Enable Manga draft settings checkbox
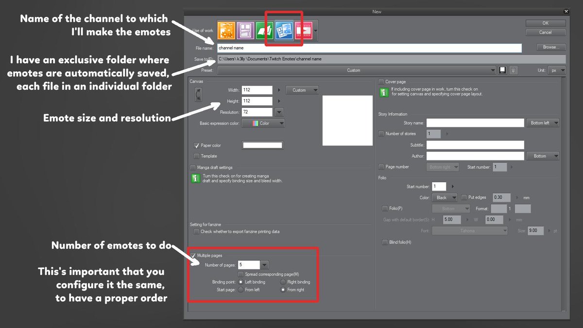 point(193,168)
